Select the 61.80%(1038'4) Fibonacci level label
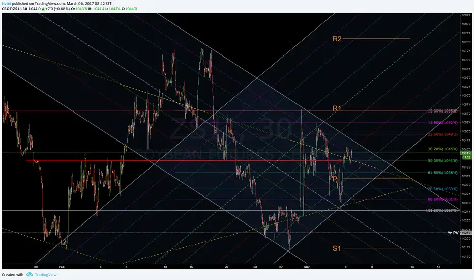 point(443,173)
